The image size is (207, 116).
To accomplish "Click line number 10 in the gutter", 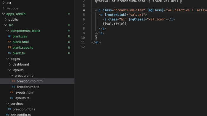I will tap(83, 38).
